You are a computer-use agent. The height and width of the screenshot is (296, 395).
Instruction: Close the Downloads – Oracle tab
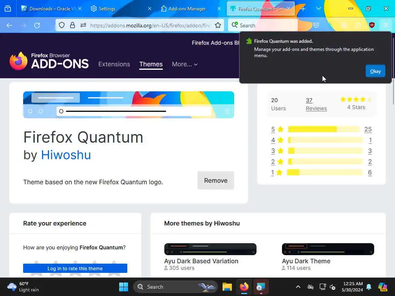point(80,8)
